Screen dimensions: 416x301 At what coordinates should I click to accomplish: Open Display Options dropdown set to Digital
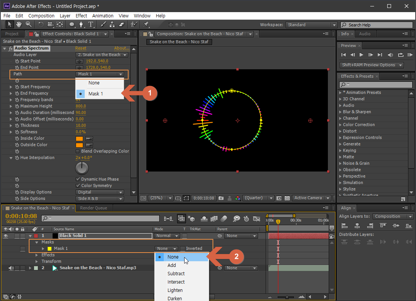pos(100,192)
